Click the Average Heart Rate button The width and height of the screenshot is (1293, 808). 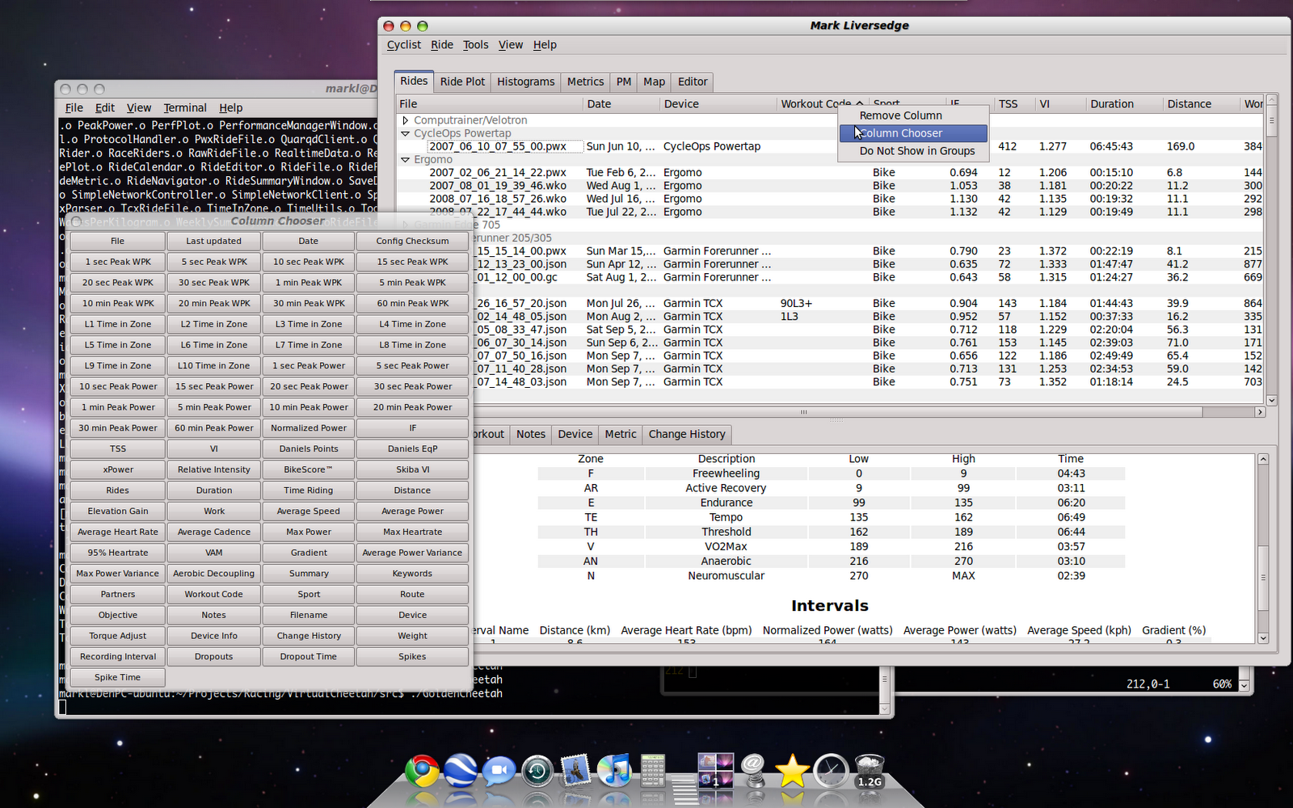(x=118, y=532)
